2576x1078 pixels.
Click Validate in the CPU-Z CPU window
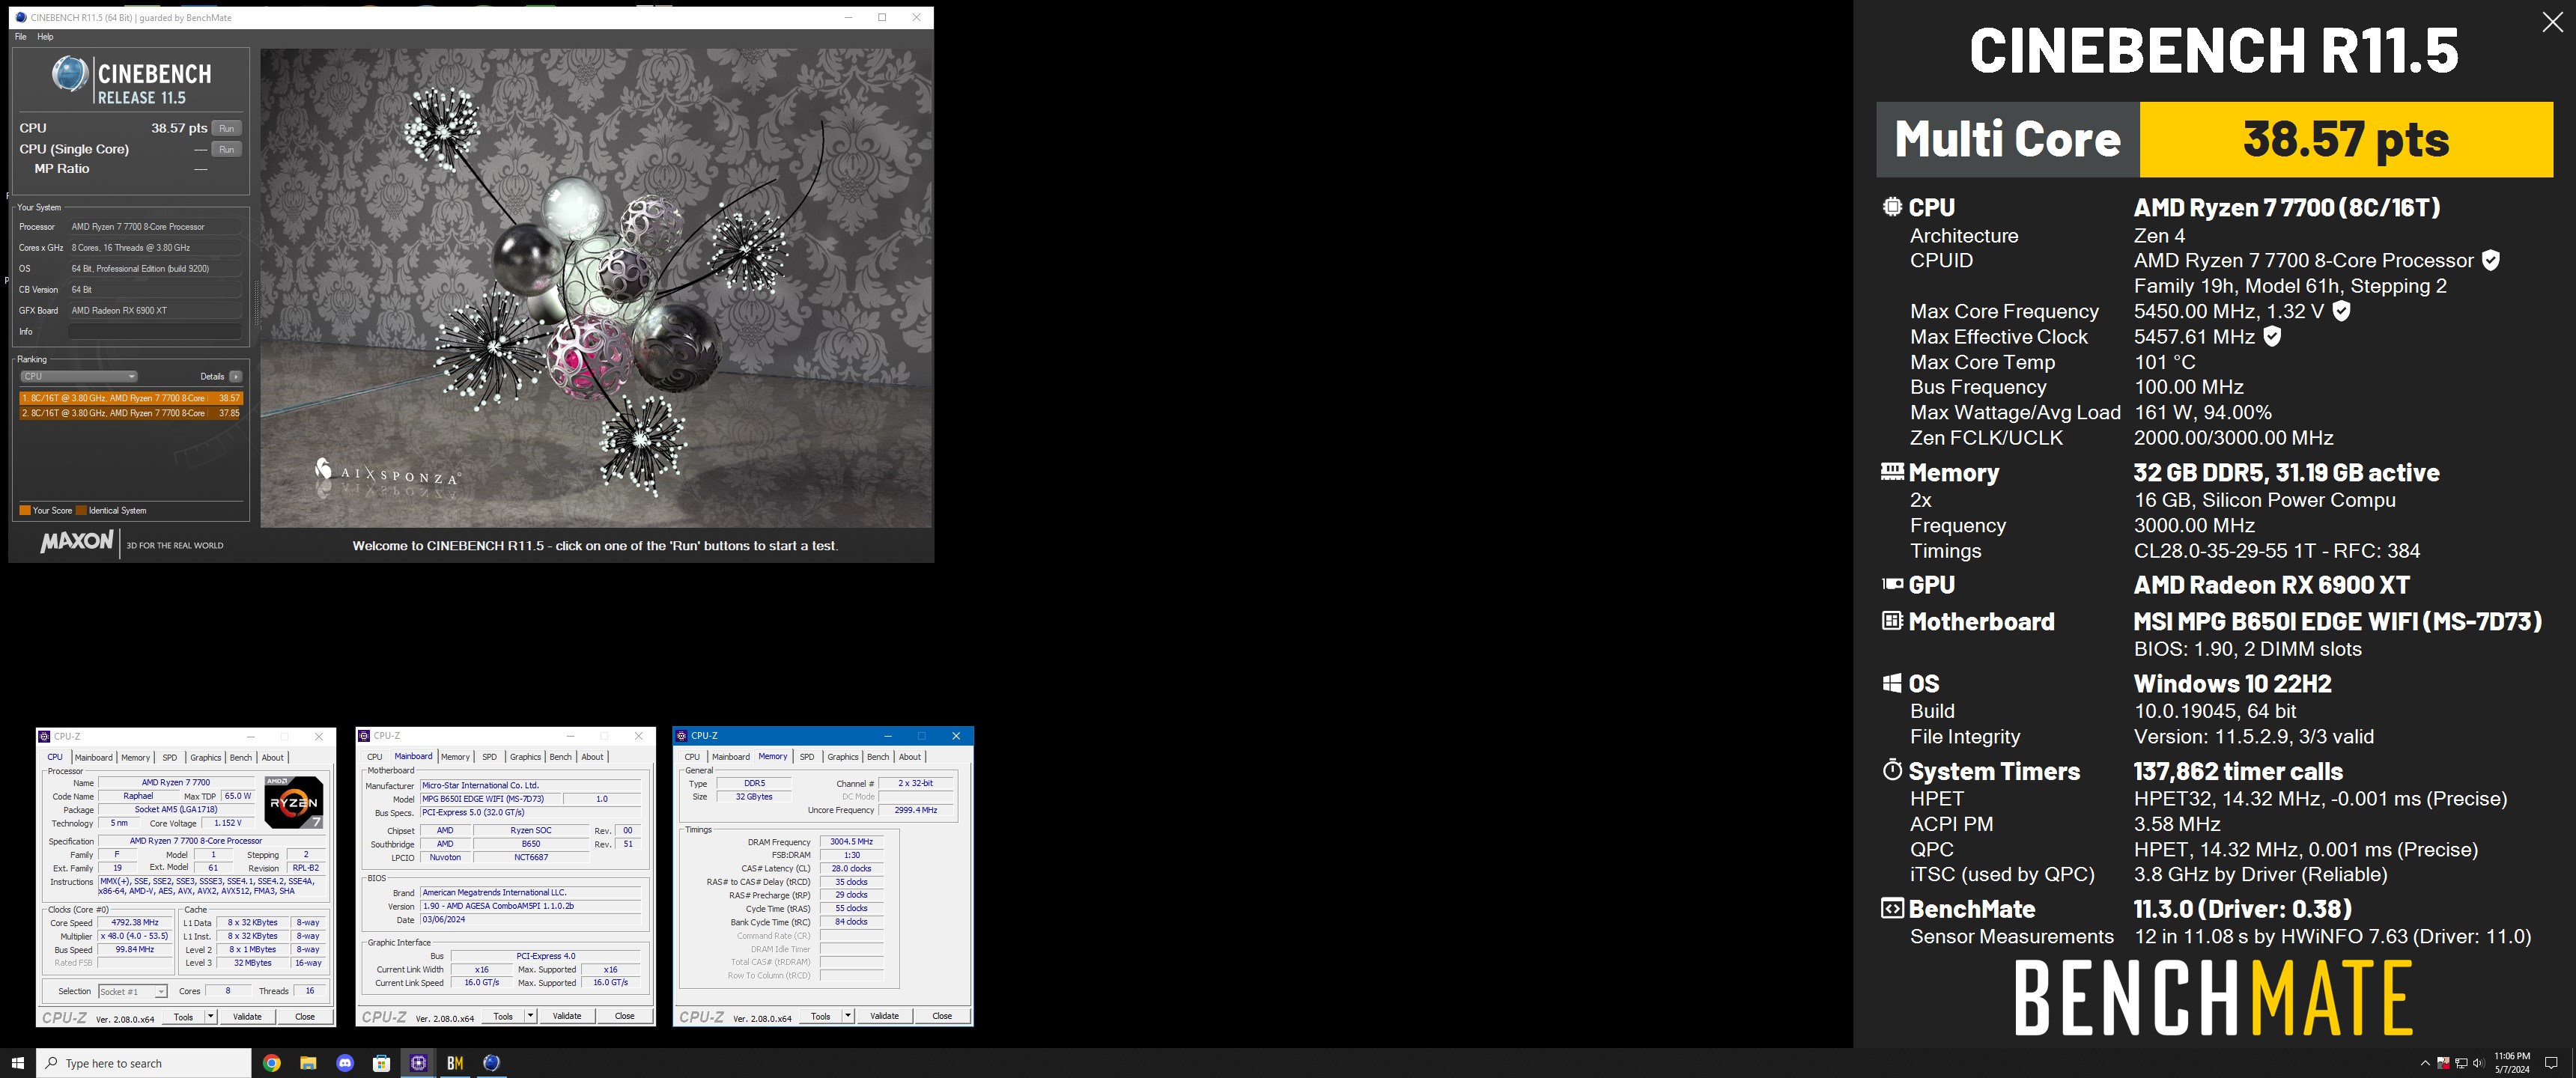[247, 1016]
